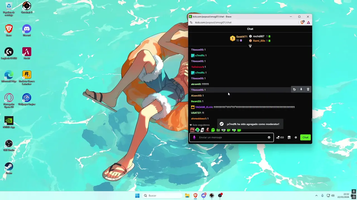Click ahmeddoss1 username in chat

click(199, 119)
